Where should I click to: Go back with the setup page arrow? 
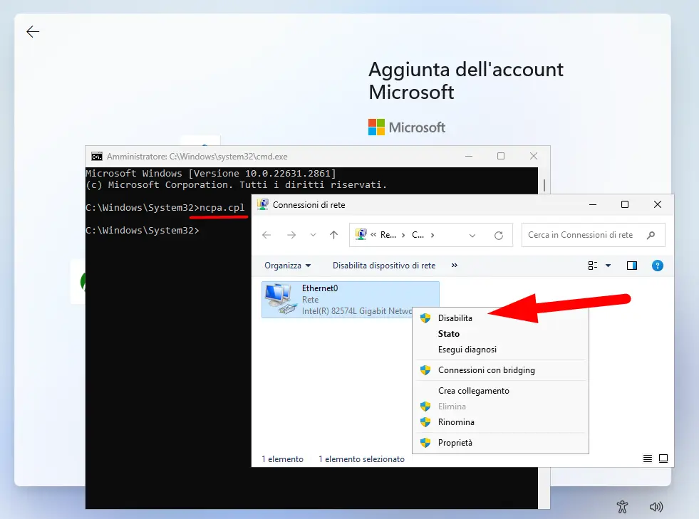click(x=33, y=31)
